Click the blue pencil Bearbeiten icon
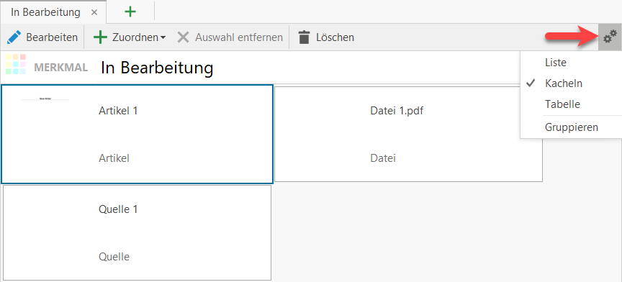The width and height of the screenshot is (622, 282). pos(14,37)
